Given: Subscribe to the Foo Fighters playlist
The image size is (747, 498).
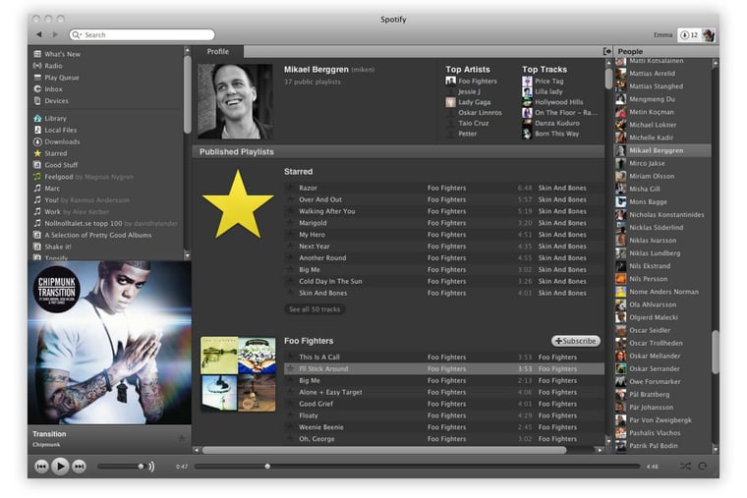Looking at the screenshot, I should click(x=576, y=341).
